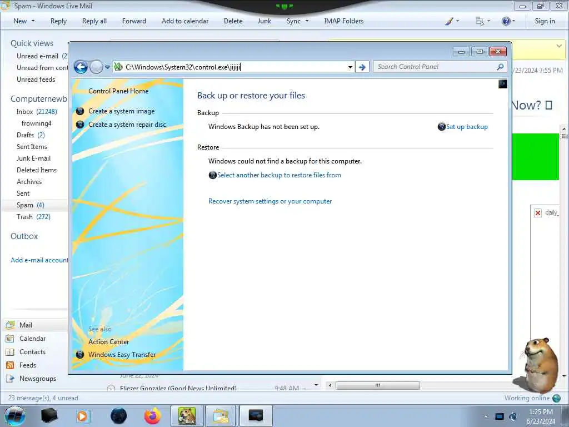
Task: Click the help icon at top right of backup pane
Action: 502,85
